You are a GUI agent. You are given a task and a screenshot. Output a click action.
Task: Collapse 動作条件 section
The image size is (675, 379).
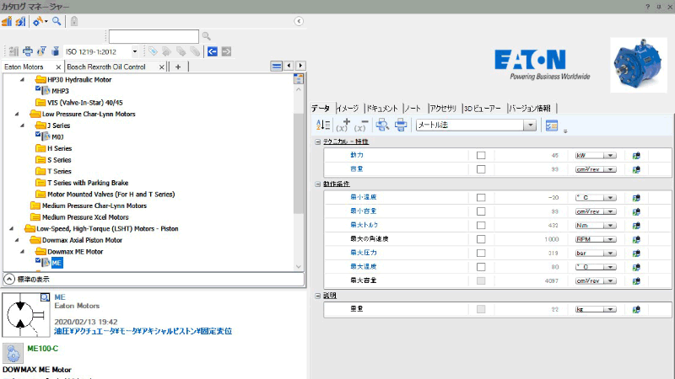point(318,184)
